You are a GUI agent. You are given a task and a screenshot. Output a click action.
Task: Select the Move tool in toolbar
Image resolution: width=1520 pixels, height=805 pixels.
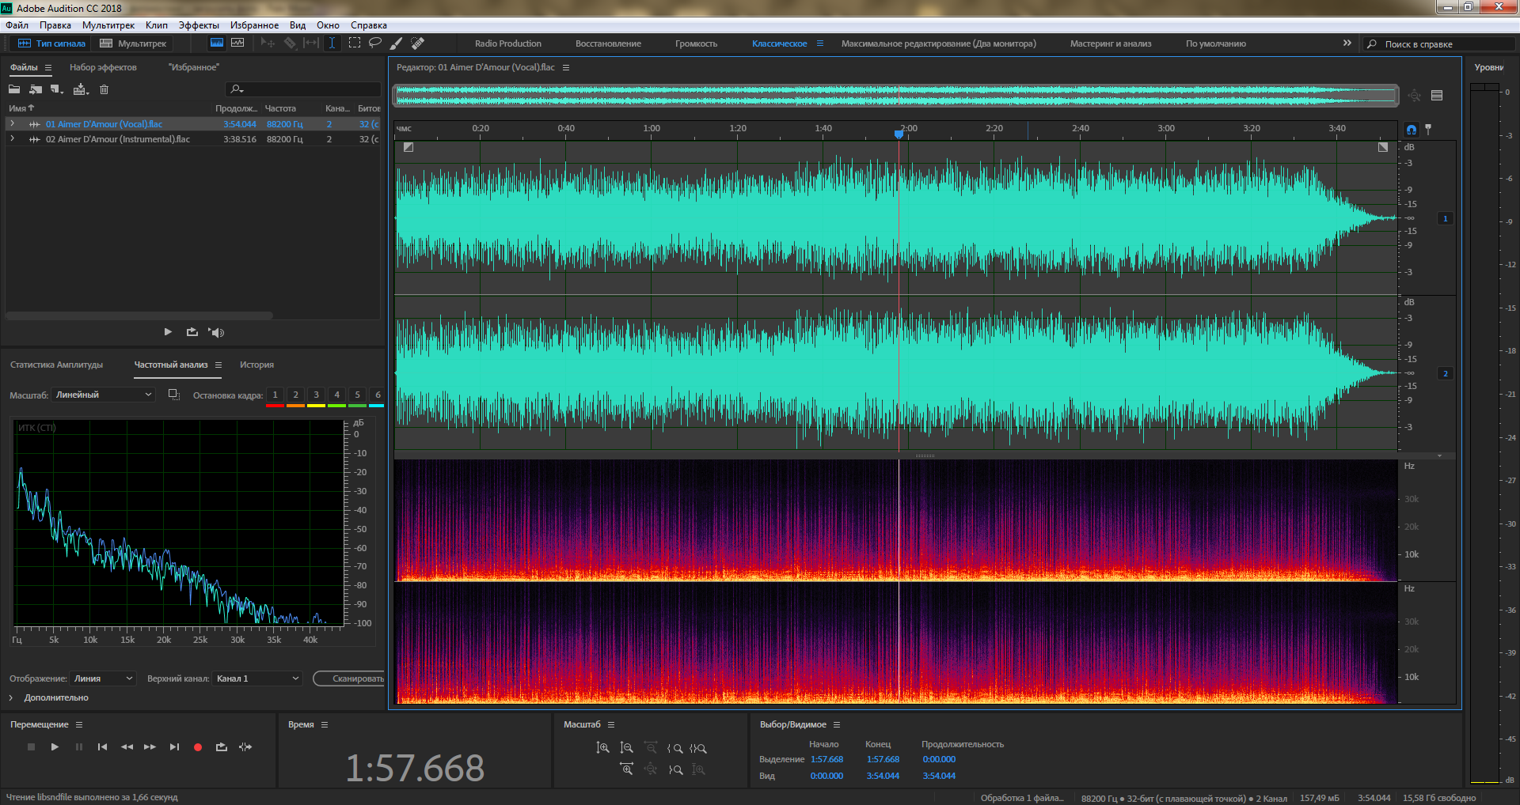268,43
